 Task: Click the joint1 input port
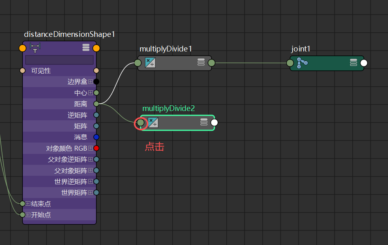[x=290, y=63]
